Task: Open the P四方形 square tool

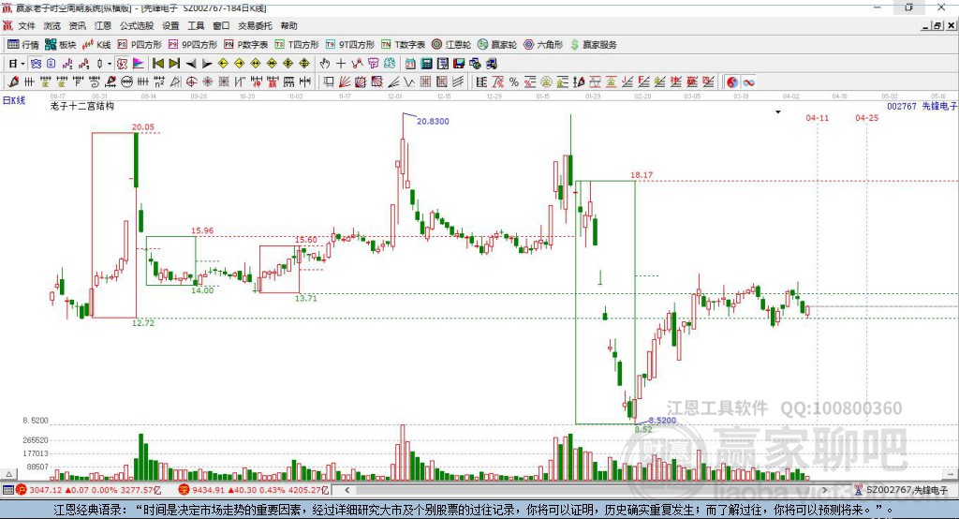Action: (140, 45)
